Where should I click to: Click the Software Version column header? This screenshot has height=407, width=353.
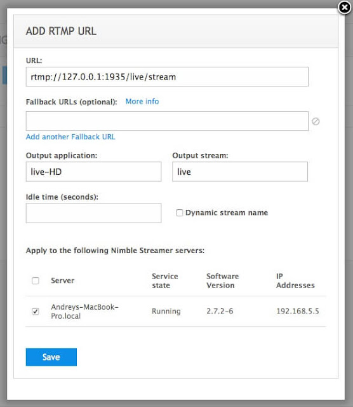223,280
